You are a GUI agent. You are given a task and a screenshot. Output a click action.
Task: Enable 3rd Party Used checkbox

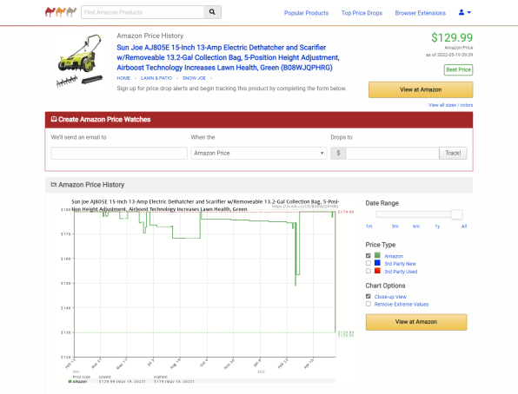(368, 271)
